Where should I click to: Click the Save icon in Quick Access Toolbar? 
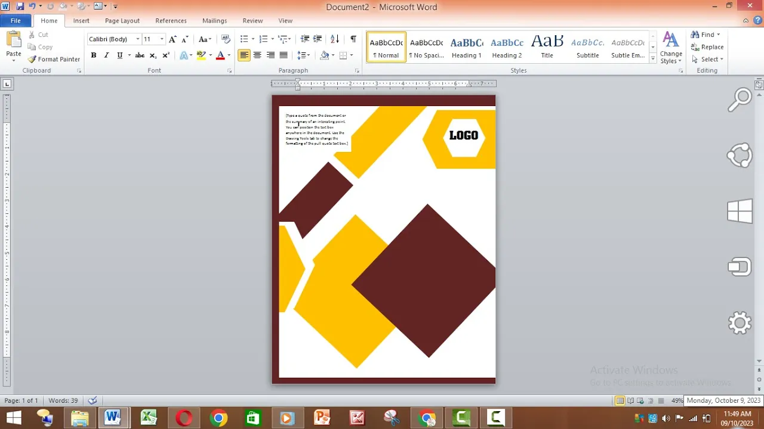pyautogui.click(x=20, y=7)
